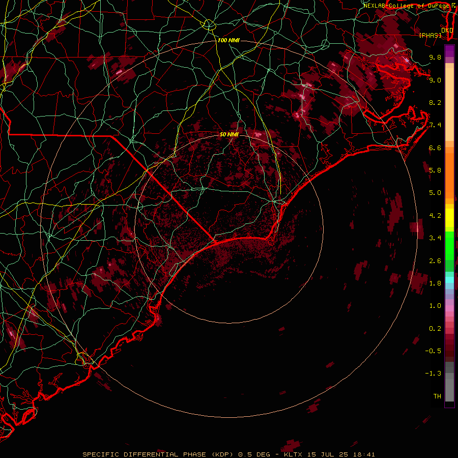Click the 5.8 value on the scale

click(x=435, y=170)
